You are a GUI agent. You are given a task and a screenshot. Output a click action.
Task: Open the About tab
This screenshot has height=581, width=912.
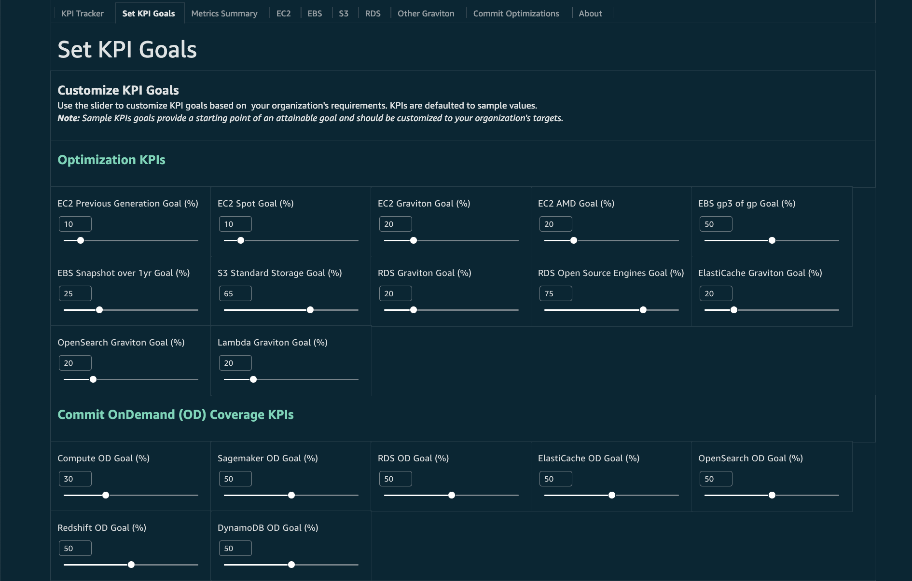(591, 14)
